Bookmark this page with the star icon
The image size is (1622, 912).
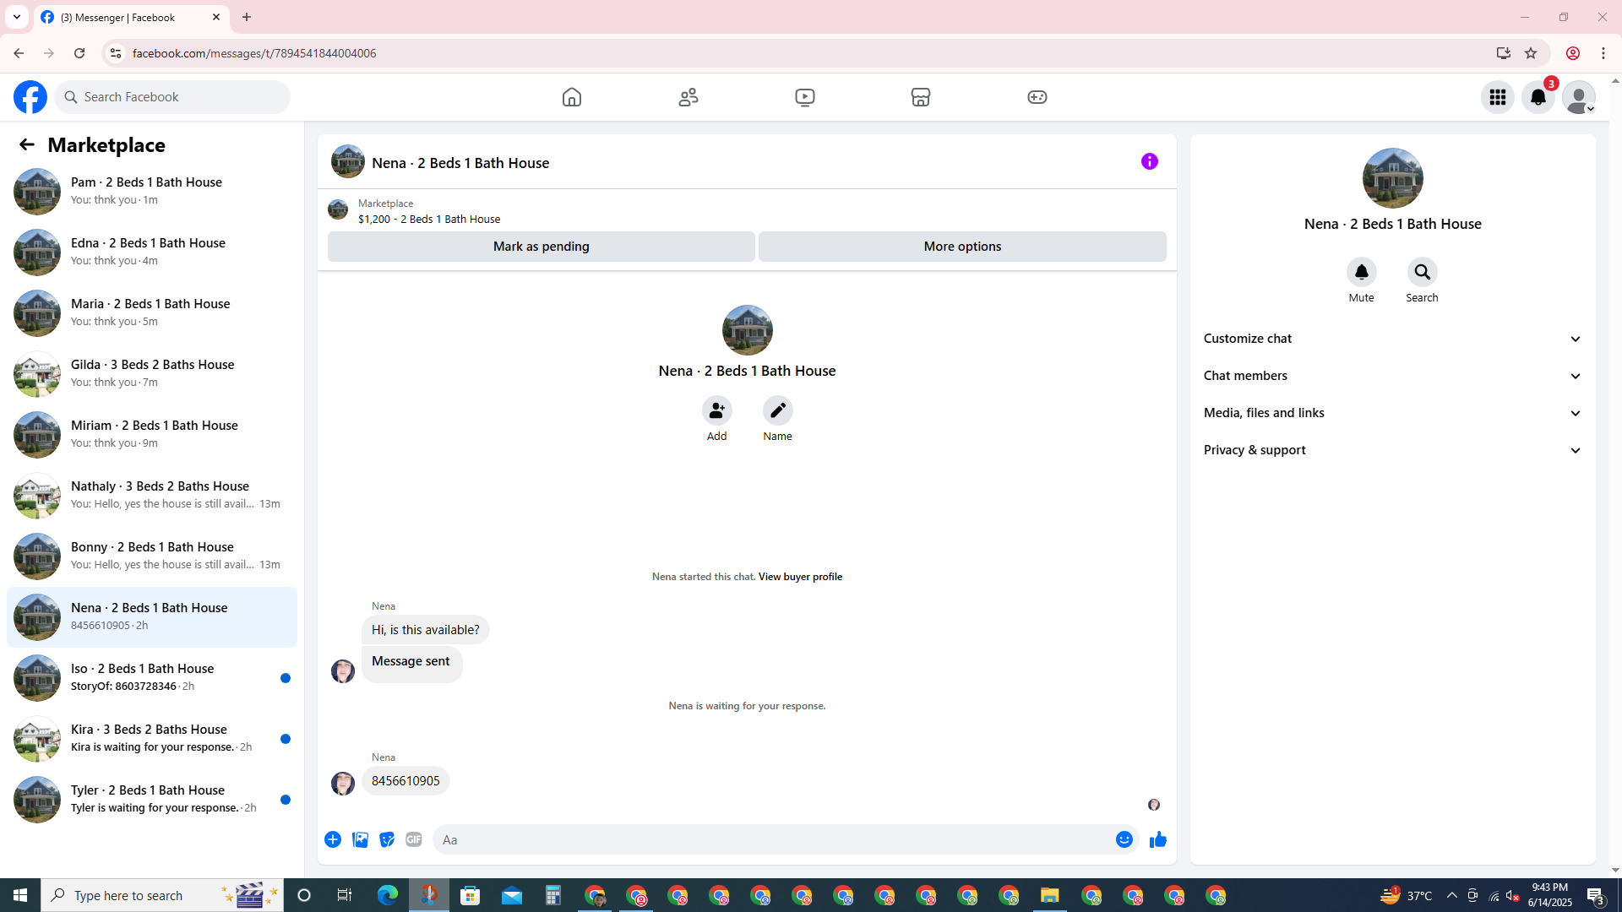pos(1531,53)
